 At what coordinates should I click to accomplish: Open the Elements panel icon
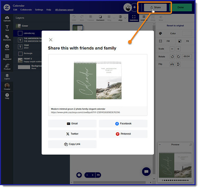click(x=7, y=38)
